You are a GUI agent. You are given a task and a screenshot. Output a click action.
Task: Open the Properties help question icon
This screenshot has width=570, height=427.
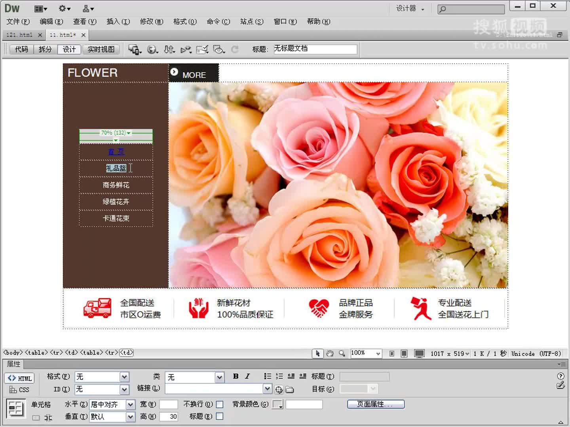(560, 376)
